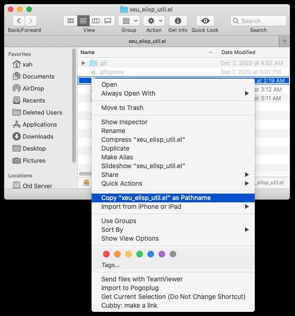Open the Always Open With submenu

click(128, 93)
